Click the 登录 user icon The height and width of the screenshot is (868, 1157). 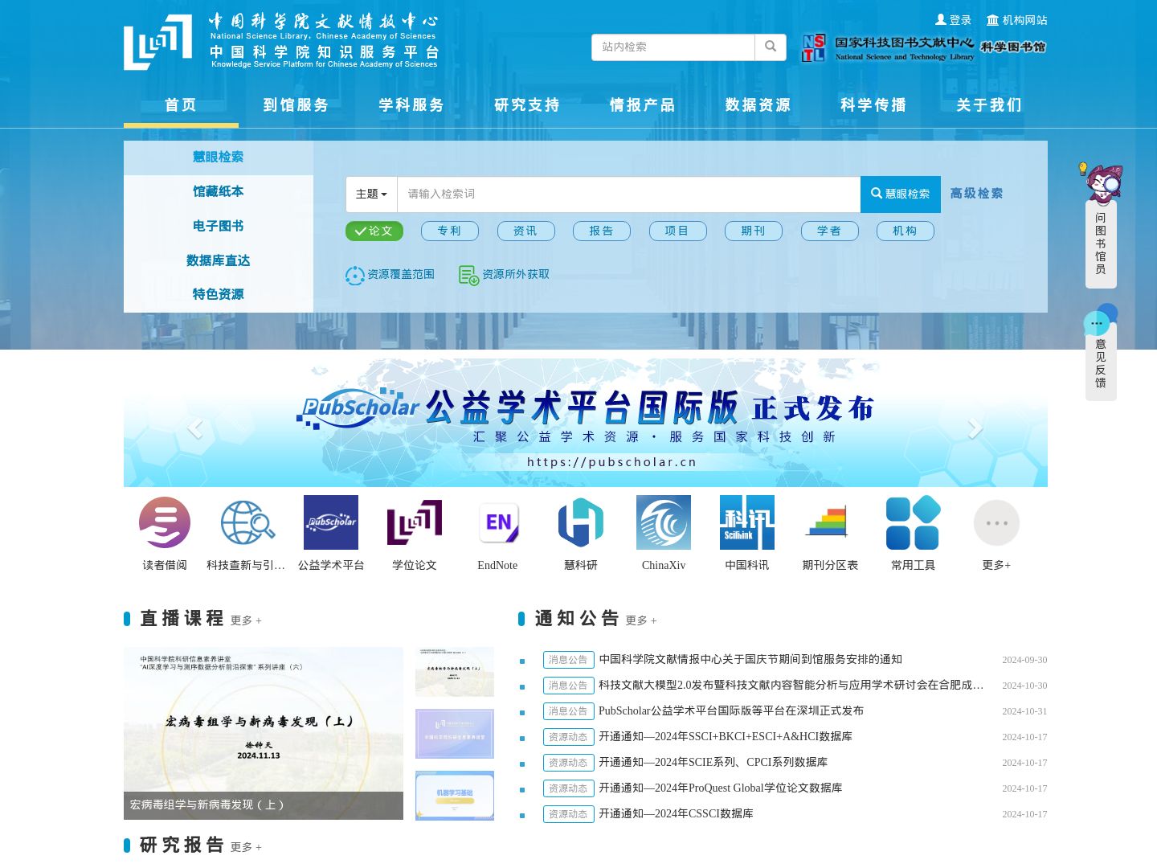coord(953,20)
